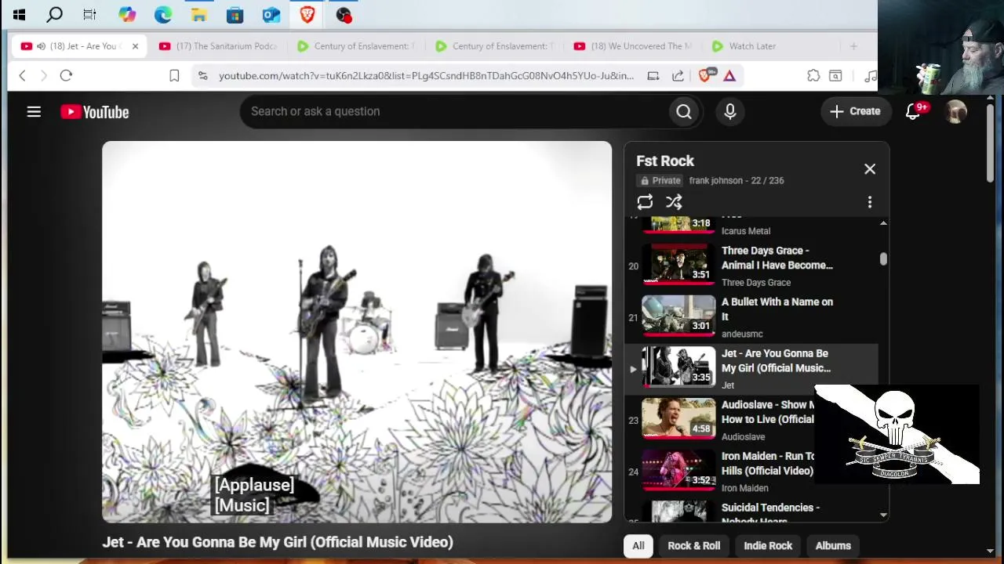Open YouTube guide hamburger menu
The width and height of the screenshot is (1004, 564).
tap(34, 112)
